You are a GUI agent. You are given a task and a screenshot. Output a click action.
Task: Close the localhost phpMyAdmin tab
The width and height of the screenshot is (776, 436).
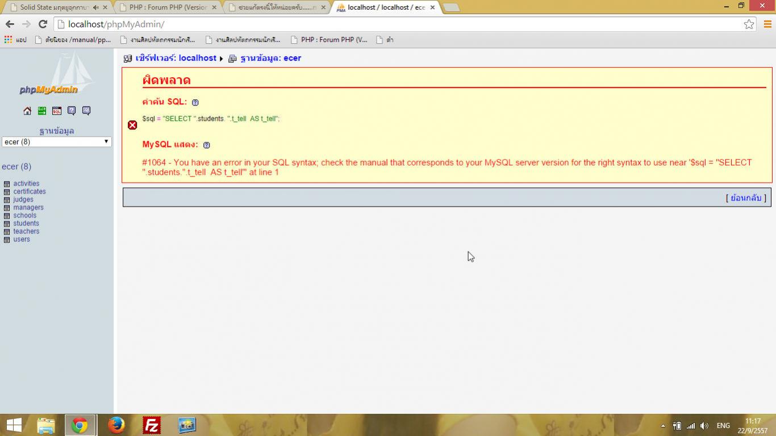point(432,7)
